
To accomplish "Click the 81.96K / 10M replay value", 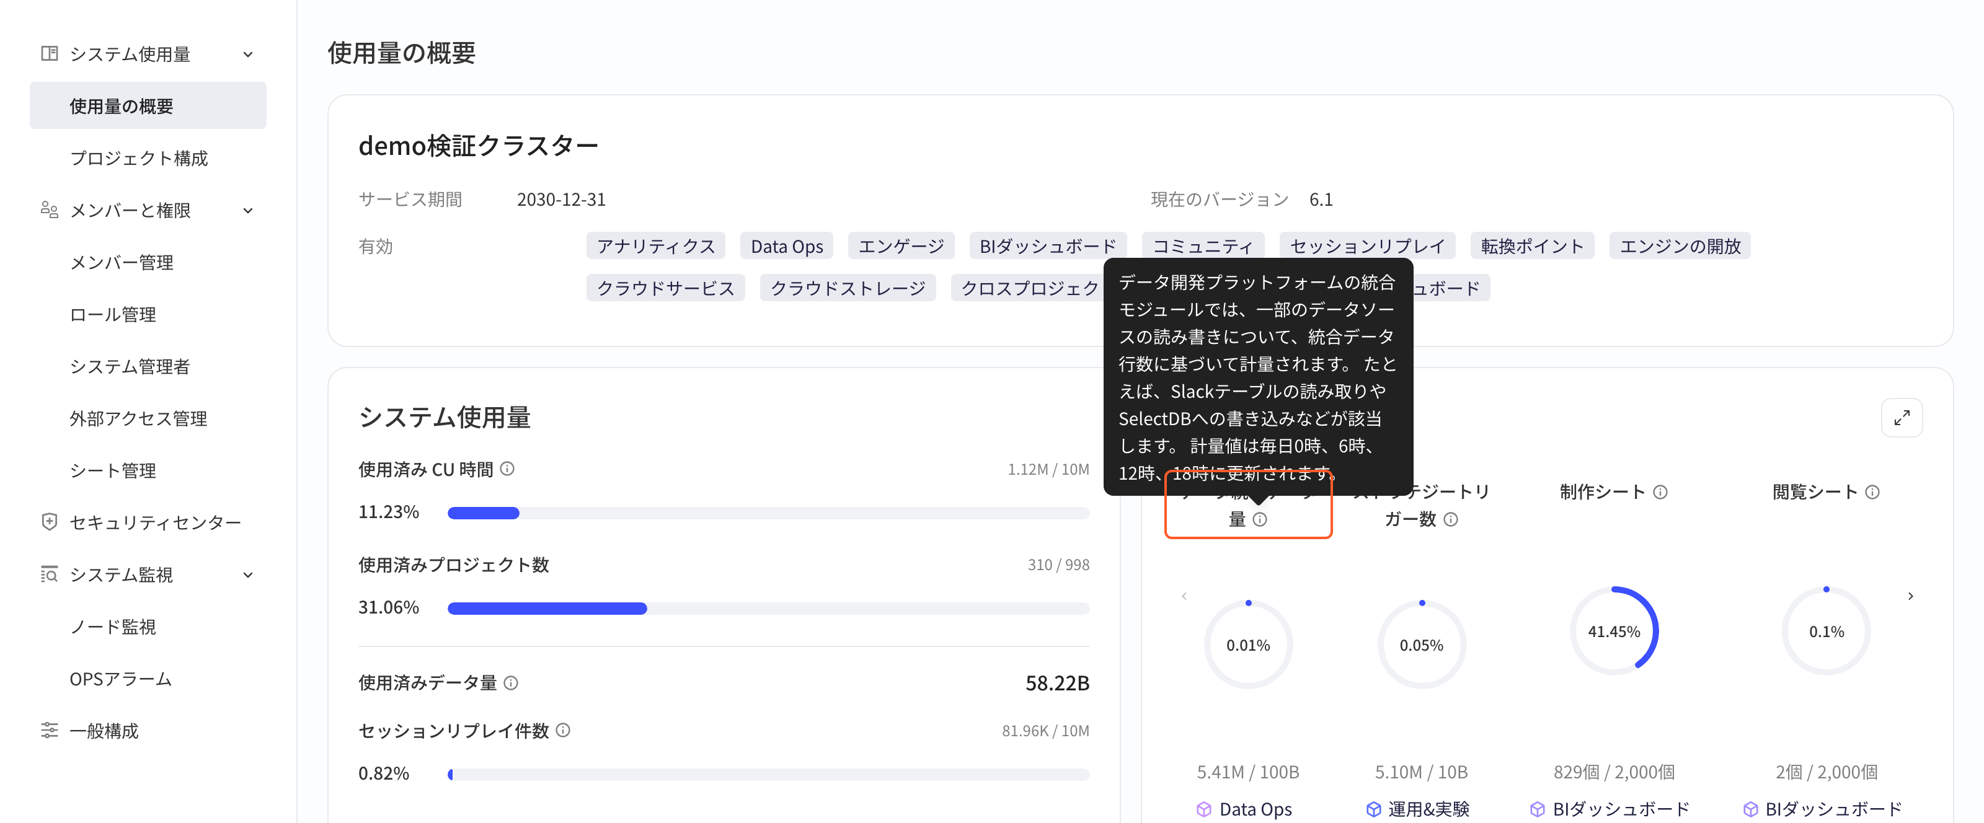I will point(1045,731).
